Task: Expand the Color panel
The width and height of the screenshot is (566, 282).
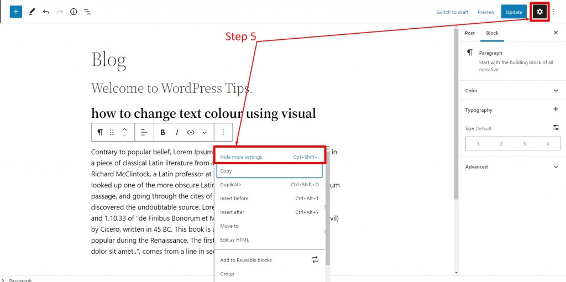Action: coord(512,91)
